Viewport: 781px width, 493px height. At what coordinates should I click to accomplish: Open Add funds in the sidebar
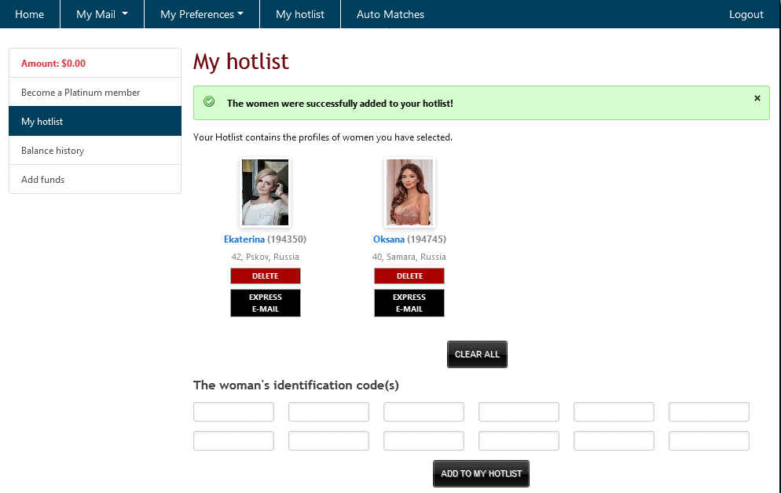click(95, 179)
